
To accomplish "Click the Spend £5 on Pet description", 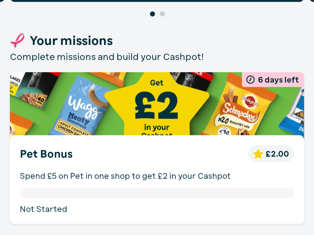I will coord(125,176).
